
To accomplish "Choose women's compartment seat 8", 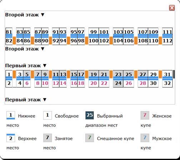I will pyautogui.click(x=38, y=83).
